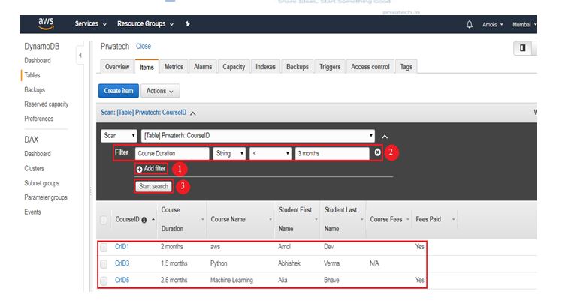Image resolution: width=562 pixels, height=301 pixels.
Task: Open DAX Clusters in the sidebar
Action: [34, 169]
